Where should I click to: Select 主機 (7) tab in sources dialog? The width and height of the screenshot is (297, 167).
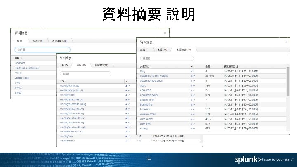[x=64, y=65]
